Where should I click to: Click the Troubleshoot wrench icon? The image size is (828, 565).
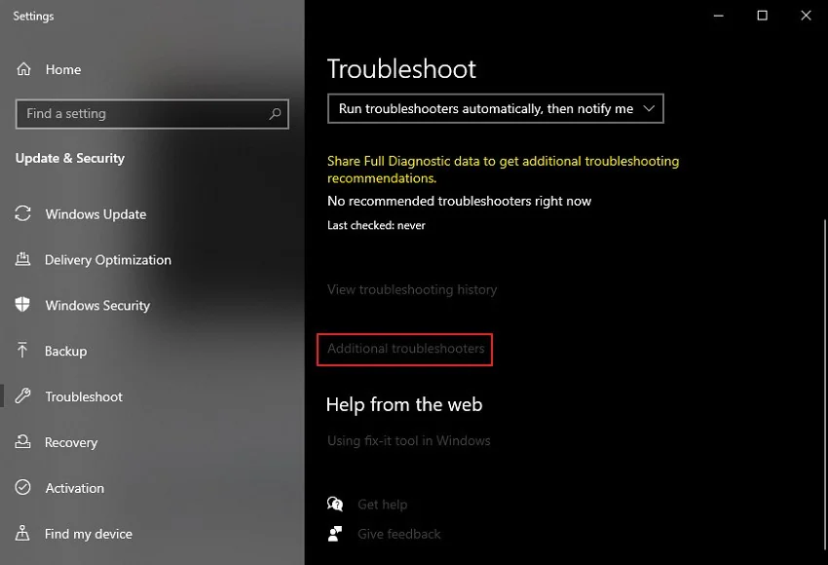[23, 396]
